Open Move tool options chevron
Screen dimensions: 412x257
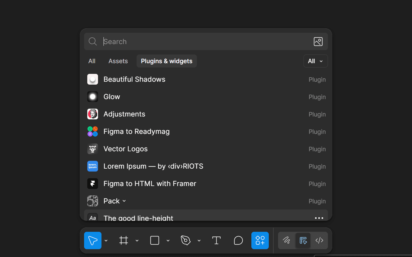pyautogui.click(x=106, y=240)
